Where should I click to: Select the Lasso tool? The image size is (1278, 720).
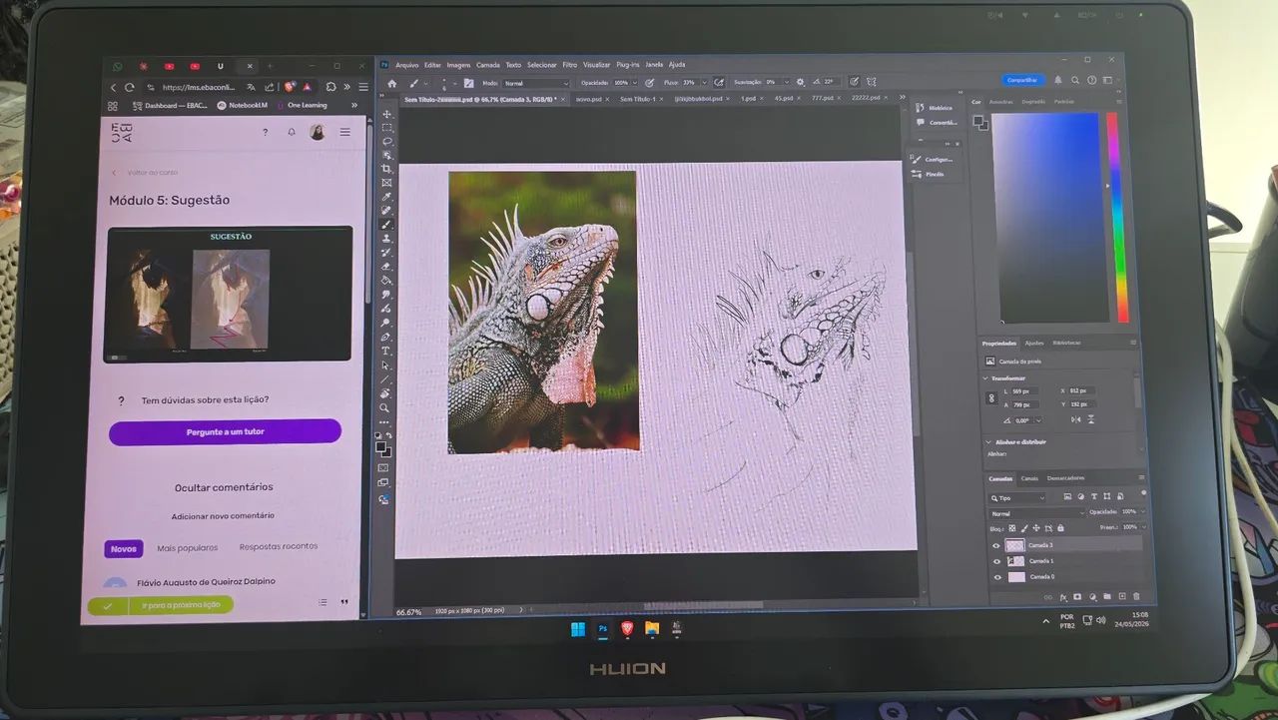(386, 142)
